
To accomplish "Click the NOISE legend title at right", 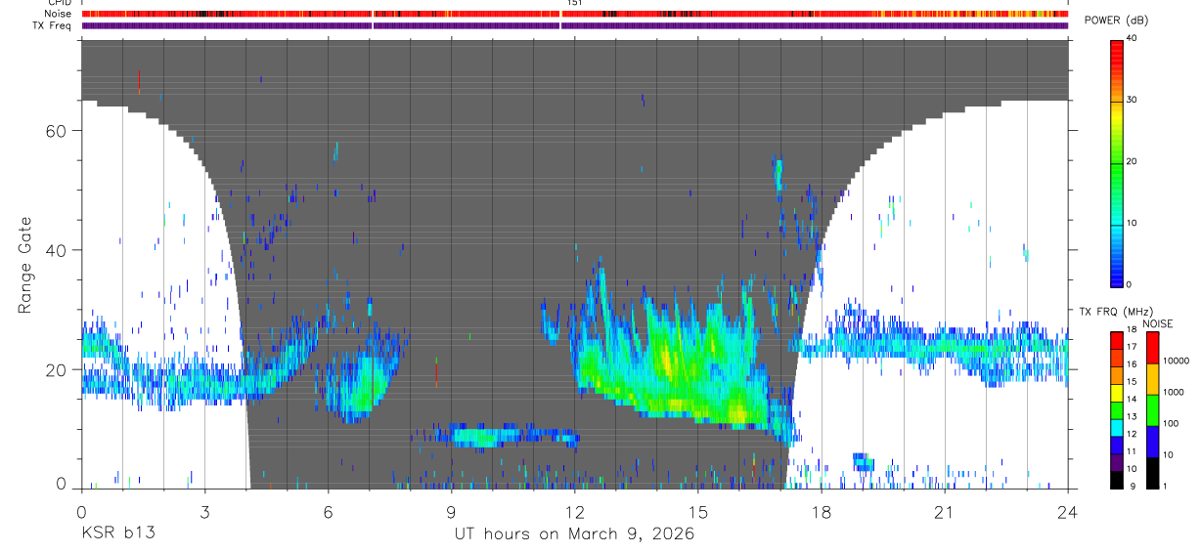I will 1157,323.
